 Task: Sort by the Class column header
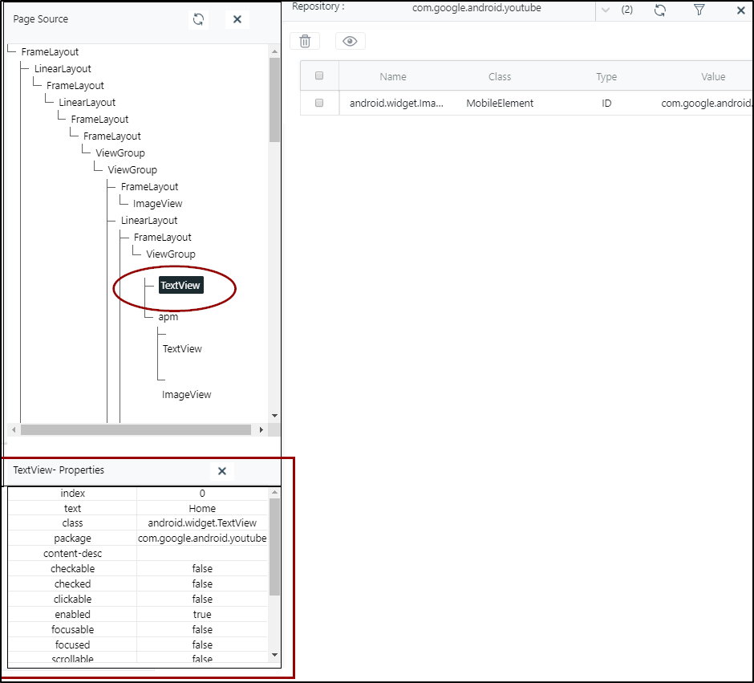click(x=500, y=77)
